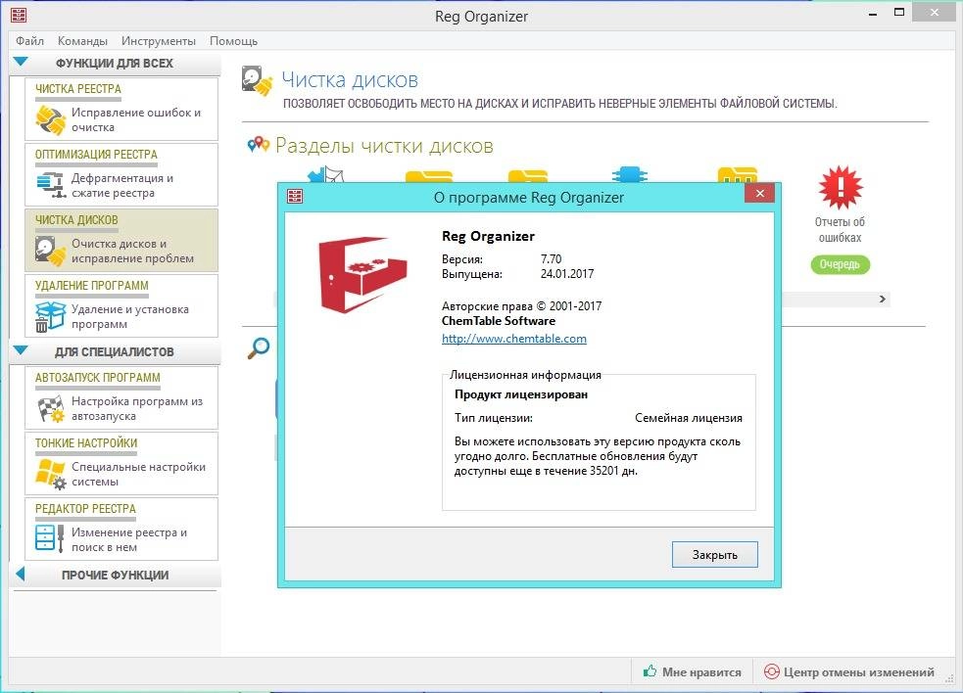The image size is (963, 693).
Task: Open the Файл menu
Action: pos(29,40)
